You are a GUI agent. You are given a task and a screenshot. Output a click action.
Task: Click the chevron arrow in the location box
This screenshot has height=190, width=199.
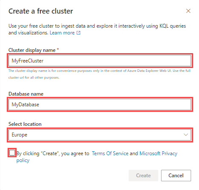[x=186, y=135]
